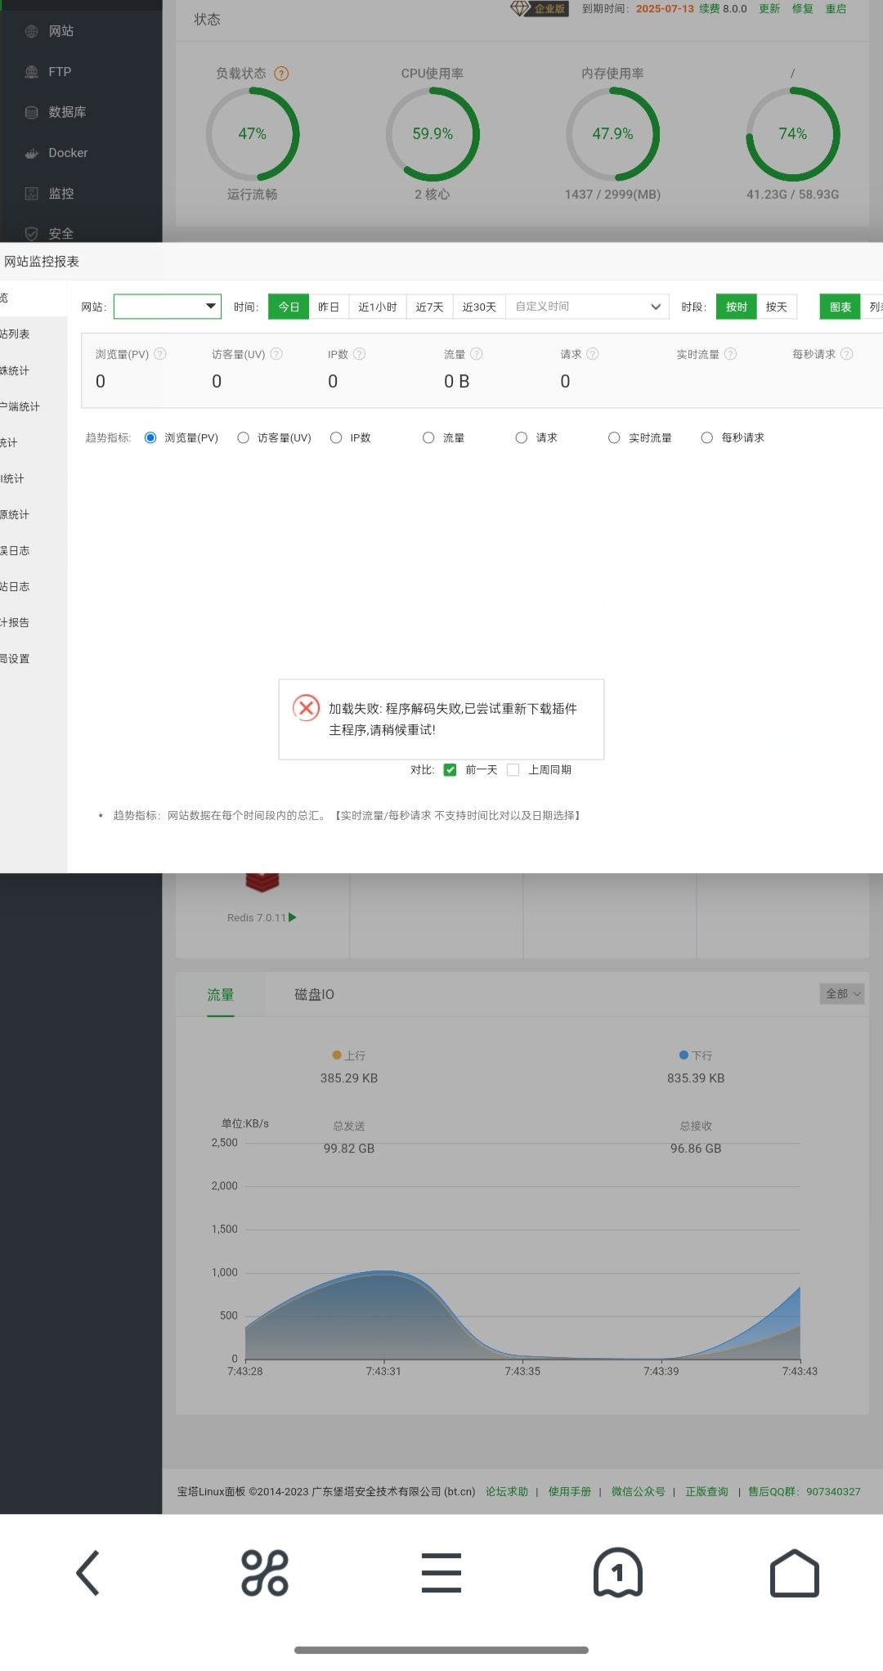This screenshot has height=1671, width=883.
Task: Click the 负载状态 help question icon
Action: pos(281,74)
